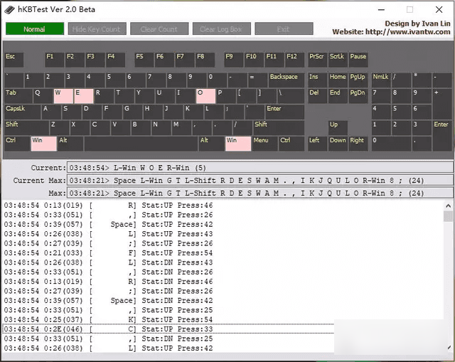Click the Up arrow key tile

point(338,128)
